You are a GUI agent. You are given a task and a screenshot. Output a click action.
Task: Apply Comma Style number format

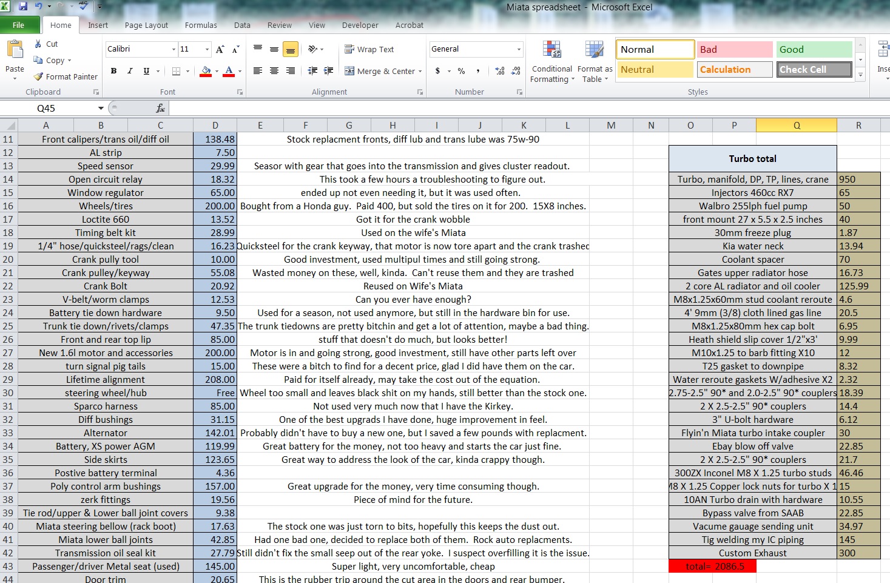tap(478, 71)
